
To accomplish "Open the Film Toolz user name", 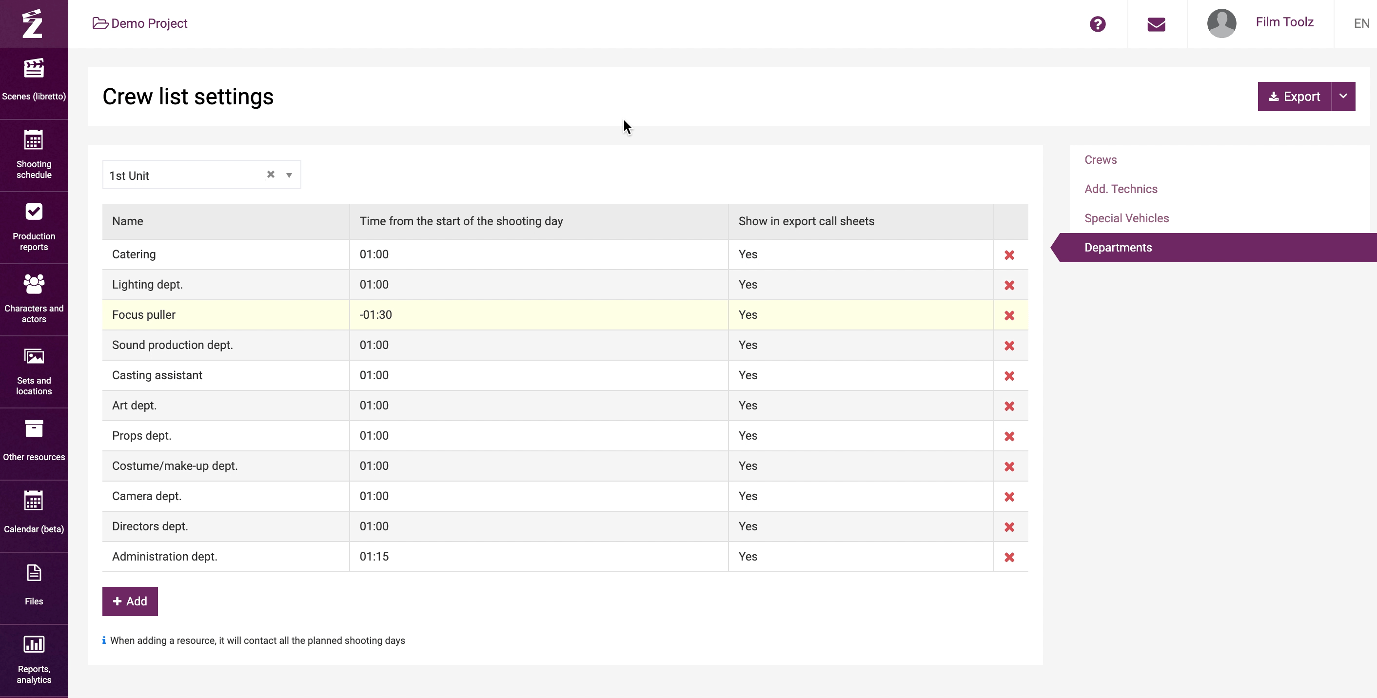I will point(1284,22).
